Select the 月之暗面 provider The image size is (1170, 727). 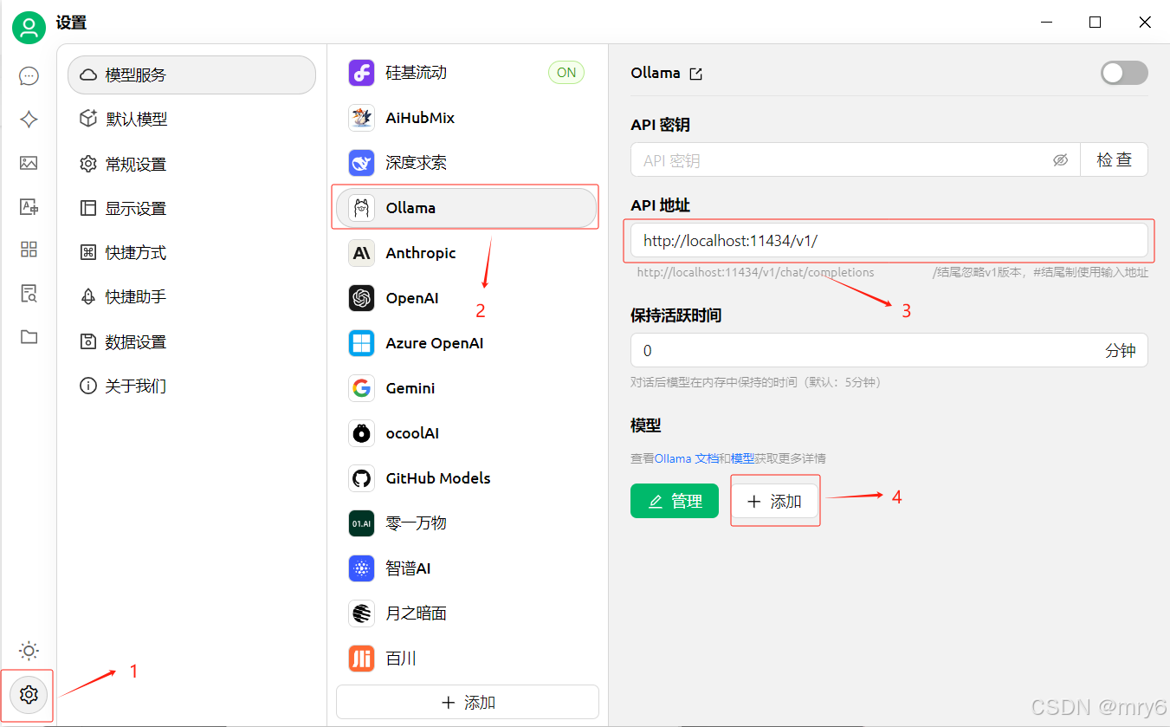click(467, 613)
